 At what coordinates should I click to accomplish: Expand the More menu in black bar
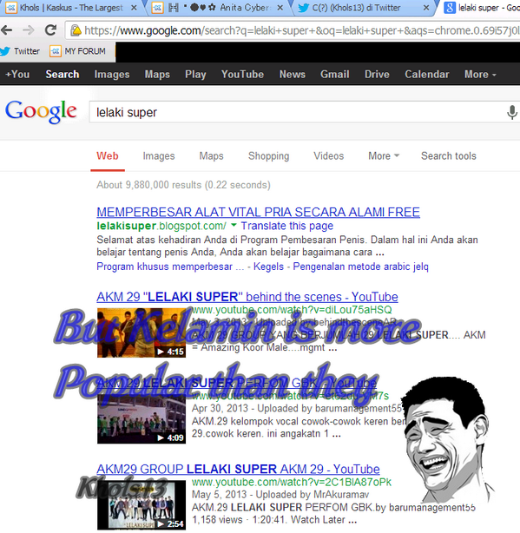pos(480,74)
